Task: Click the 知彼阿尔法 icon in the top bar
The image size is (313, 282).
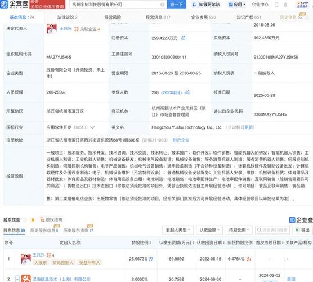Action: pos(194,5)
